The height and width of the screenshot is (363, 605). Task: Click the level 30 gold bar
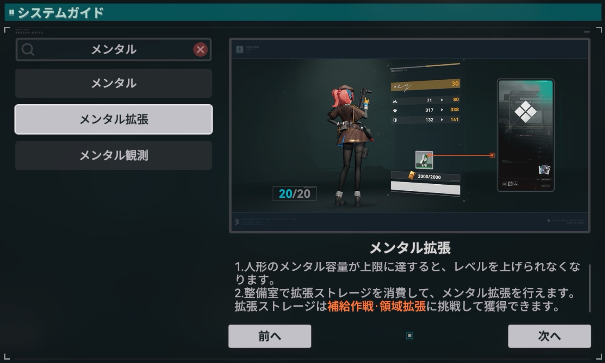425,85
